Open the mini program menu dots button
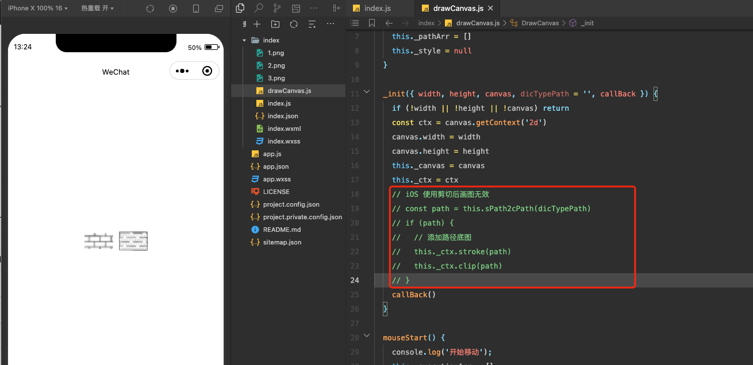This screenshot has width=753, height=365. [182, 71]
